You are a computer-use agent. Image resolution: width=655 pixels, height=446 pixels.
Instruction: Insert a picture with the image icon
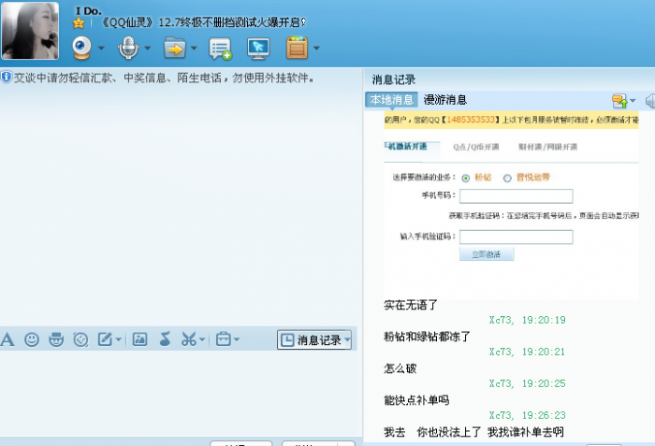[x=139, y=339]
